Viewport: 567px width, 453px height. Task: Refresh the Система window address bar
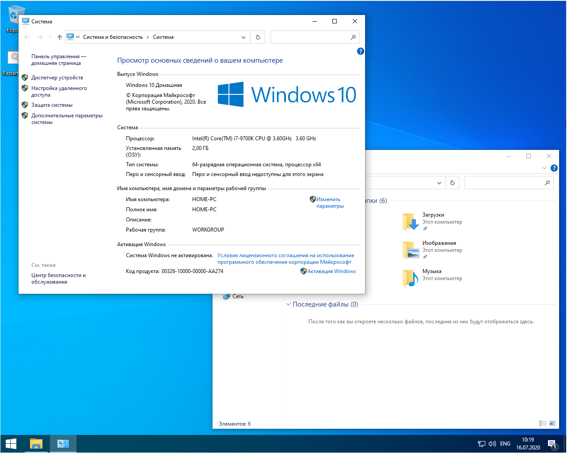(258, 37)
